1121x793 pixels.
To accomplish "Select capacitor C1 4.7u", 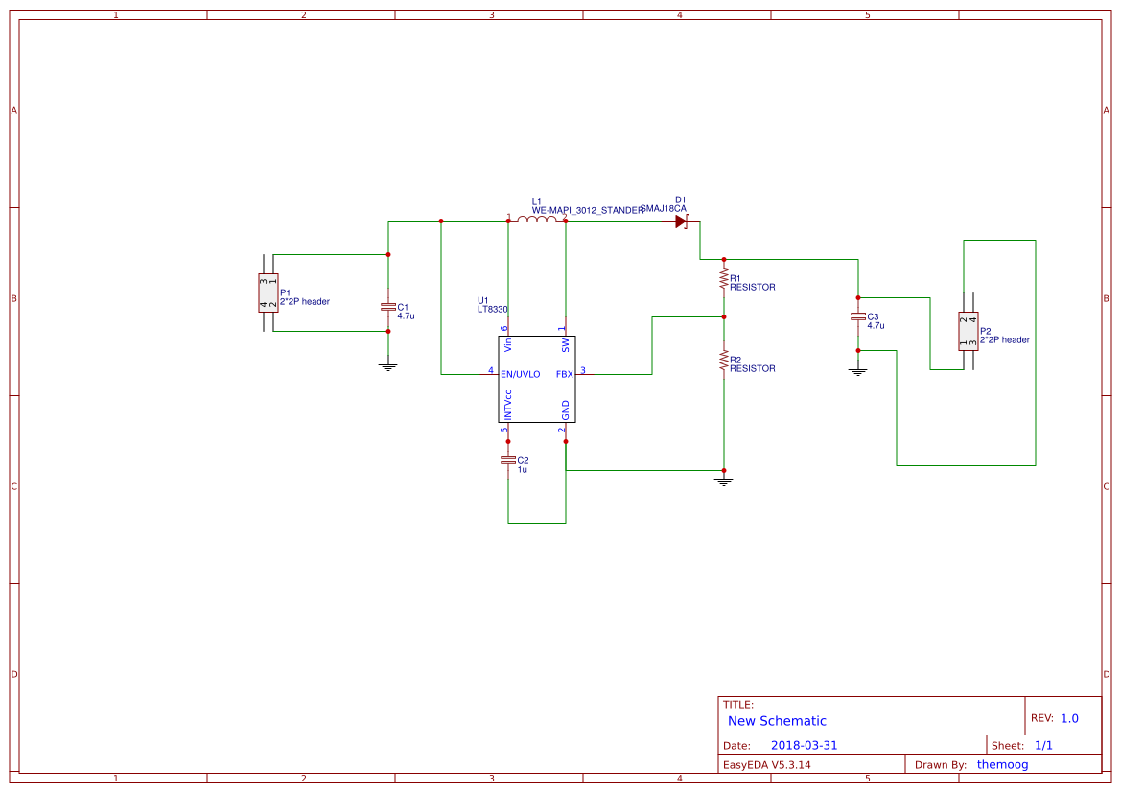I will tap(387, 307).
